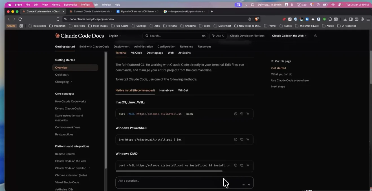372x191 pixels.
Task: Open the History menu
Action: click(x=56, y=5)
